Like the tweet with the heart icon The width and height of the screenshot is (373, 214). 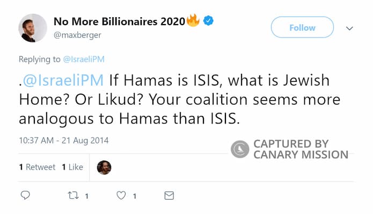(x=121, y=196)
